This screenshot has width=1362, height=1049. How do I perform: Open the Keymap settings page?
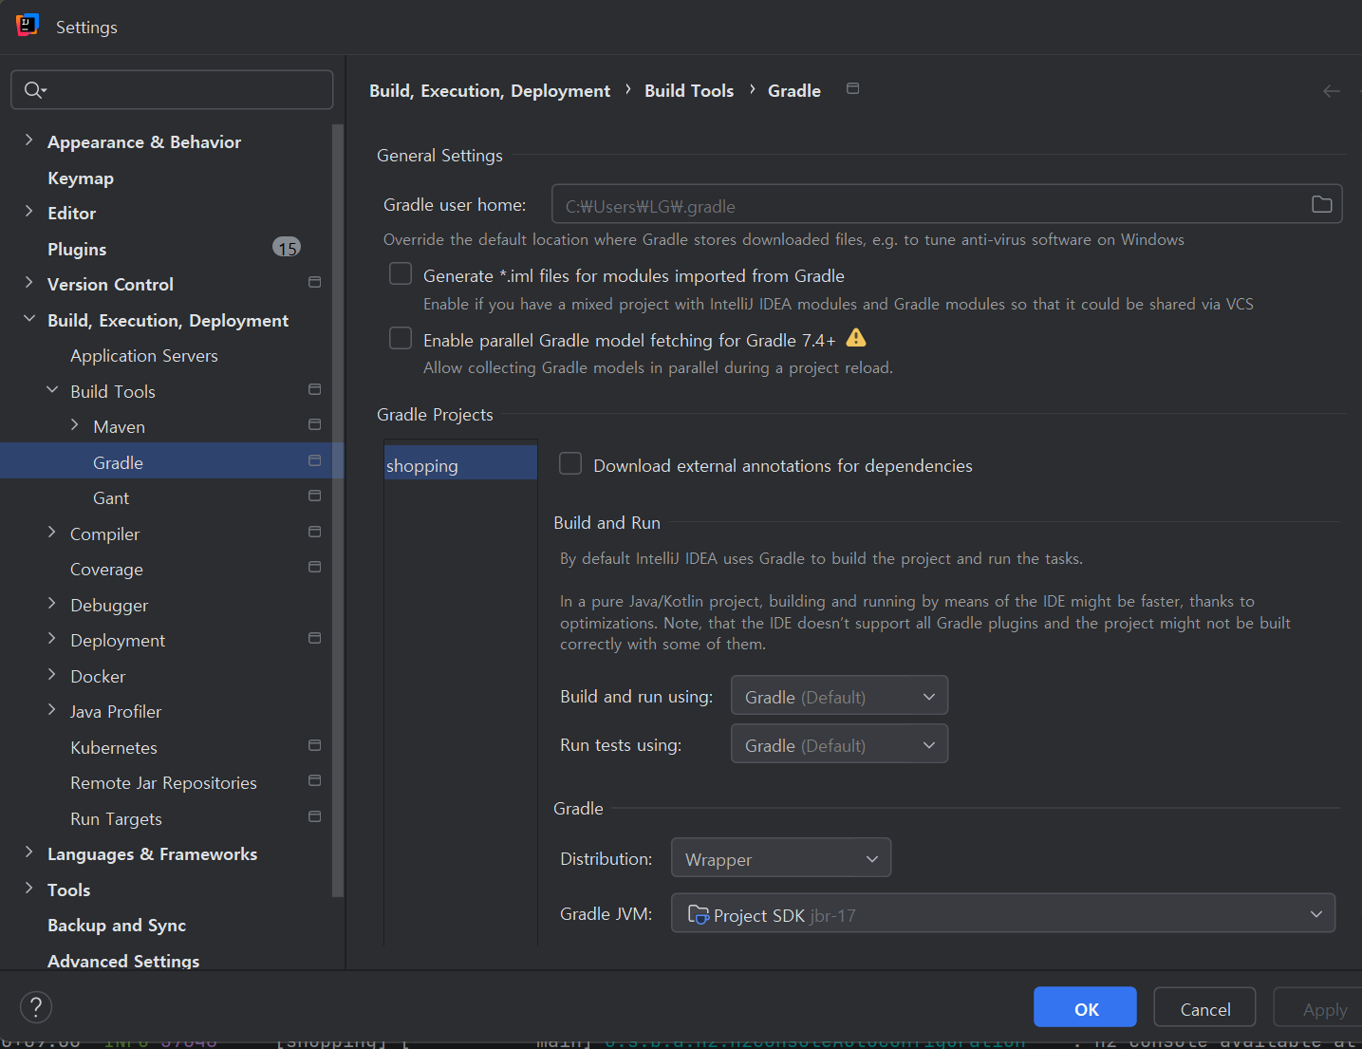tap(81, 178)
